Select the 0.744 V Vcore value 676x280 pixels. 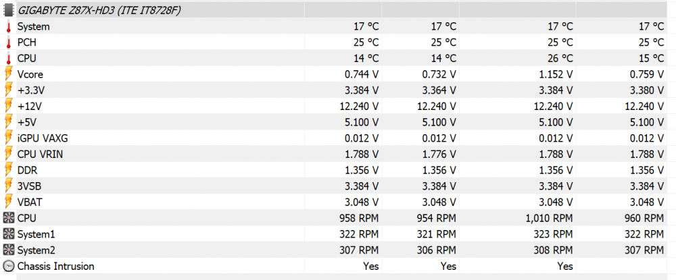[x=362, y=74]
